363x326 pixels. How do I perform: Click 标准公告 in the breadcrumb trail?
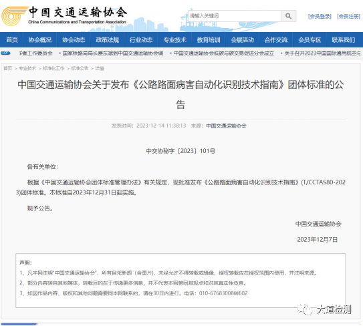pos(80,68)
